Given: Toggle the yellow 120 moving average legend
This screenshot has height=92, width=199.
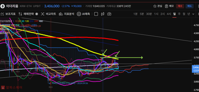Looking at the screenshot, I should pyautogui.click(x=27, y=21).
